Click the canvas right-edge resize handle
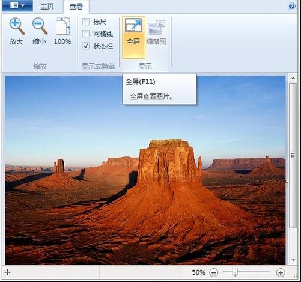Screen dimensions: 301x282 [287, 181]
